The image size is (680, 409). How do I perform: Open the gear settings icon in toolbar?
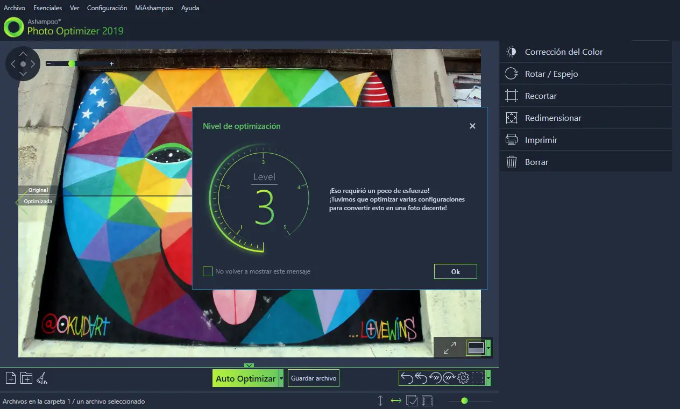[x=463, y=378]
